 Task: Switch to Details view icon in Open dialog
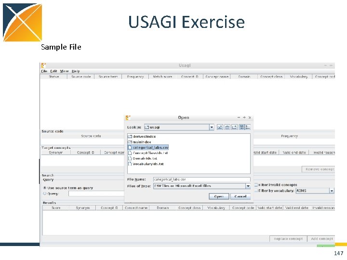(248, 127)
